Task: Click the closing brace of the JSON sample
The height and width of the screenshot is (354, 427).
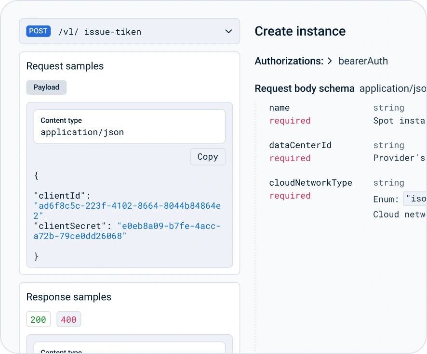Action: (x=36, y=256)
